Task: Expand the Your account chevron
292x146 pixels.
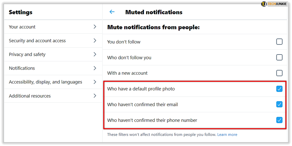Action: (95, 27)
